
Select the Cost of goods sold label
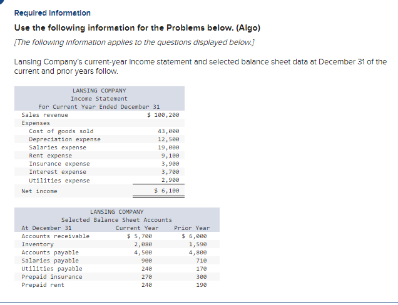click(61, 131)
